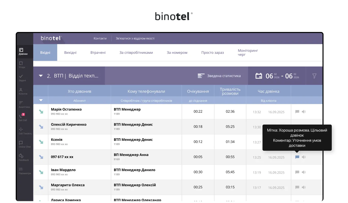The height and width of the screenshot is (203, 348).
Task: Click the filter funnel icon
Action: [x=314, y=76]
